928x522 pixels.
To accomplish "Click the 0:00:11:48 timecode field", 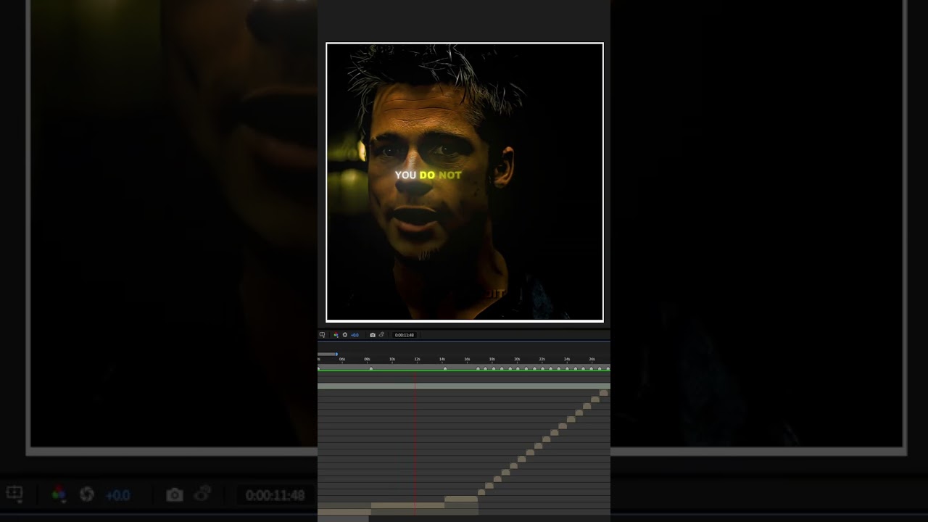I will pyautogui.click(x=404, y=335).
